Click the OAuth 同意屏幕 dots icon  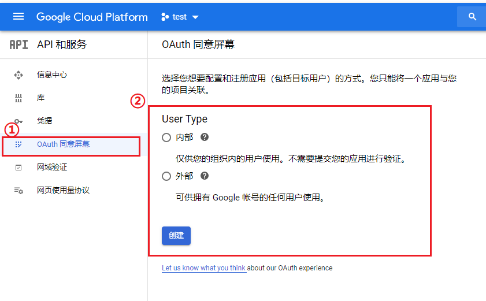pyautogui.click(x=18, y=144)
